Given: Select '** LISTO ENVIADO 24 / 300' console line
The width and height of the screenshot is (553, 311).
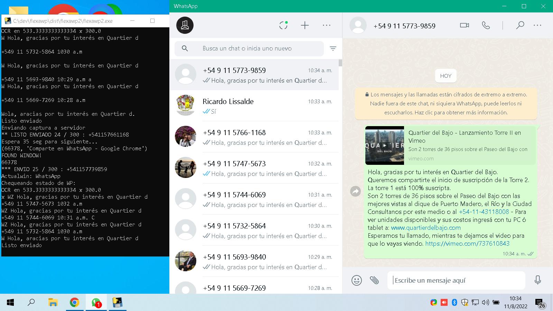Looking at the screenshot, I should [65, 134].
